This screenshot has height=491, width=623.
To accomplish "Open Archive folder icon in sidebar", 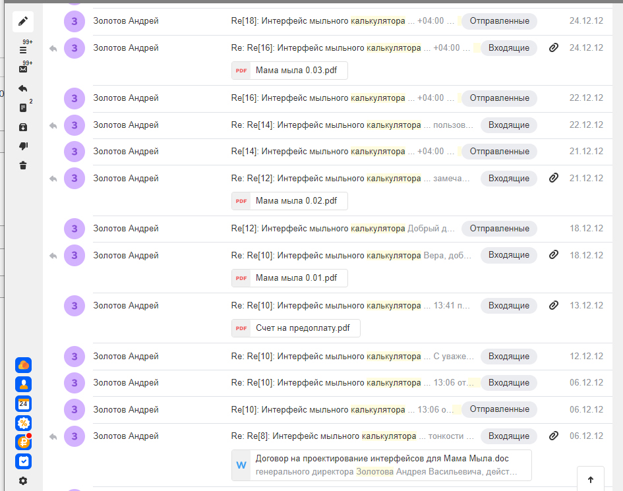I will point(23,127).
